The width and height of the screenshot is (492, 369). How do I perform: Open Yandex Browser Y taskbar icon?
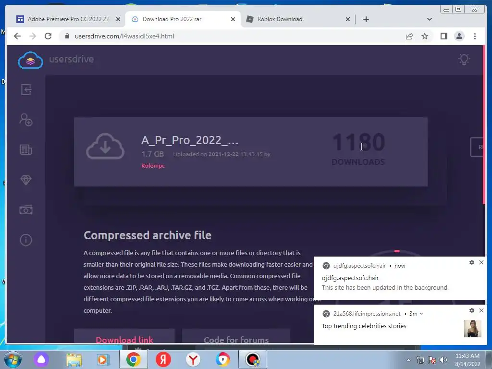(193, 359)
